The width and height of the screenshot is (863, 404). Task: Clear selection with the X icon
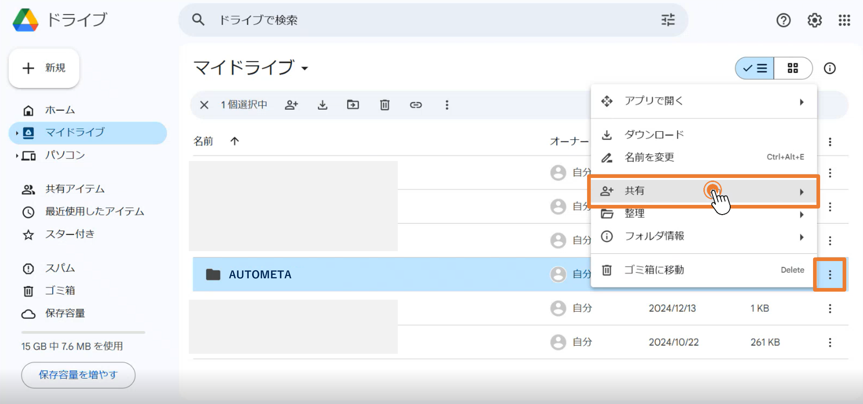coord(204,105)
